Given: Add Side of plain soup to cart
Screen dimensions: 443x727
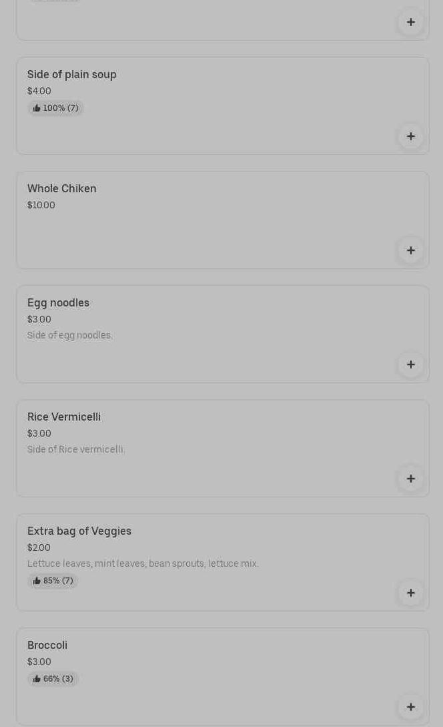Looking at the screenshot, I should (410, 137).
